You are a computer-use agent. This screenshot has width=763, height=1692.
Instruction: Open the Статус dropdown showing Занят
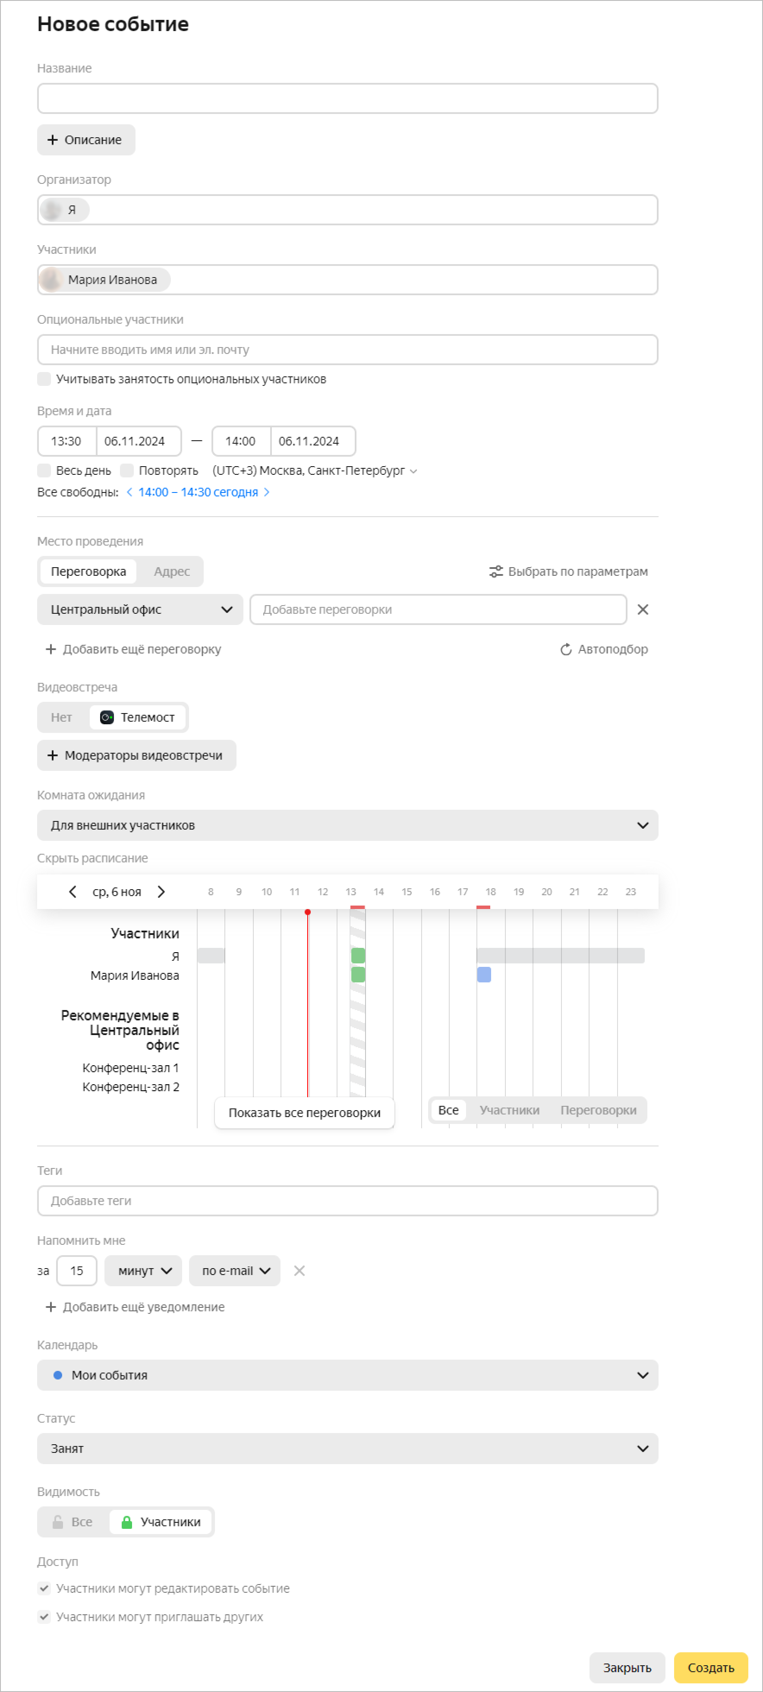347,1448
